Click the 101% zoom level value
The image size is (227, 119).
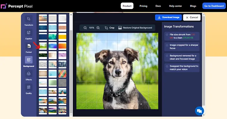coord(91,28)
